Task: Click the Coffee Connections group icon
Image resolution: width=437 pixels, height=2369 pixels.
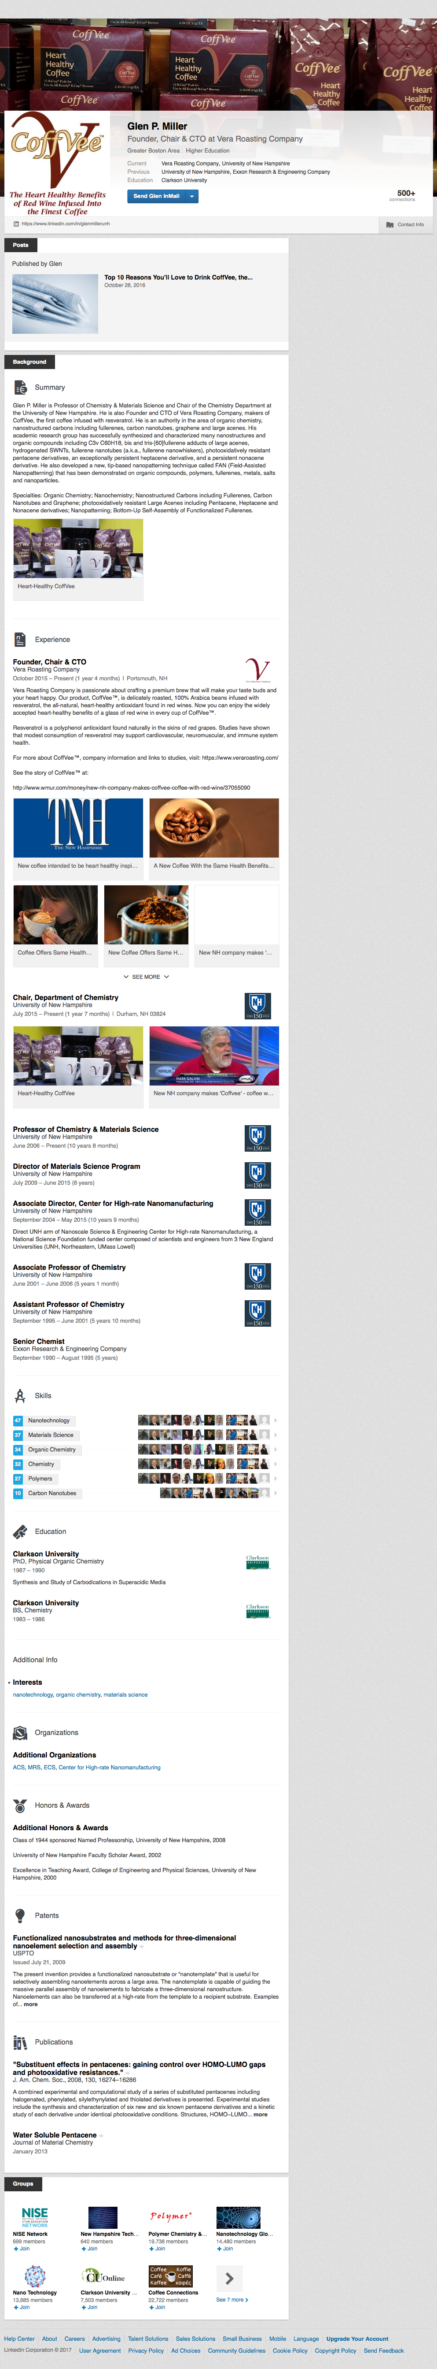Action: 171,2276
